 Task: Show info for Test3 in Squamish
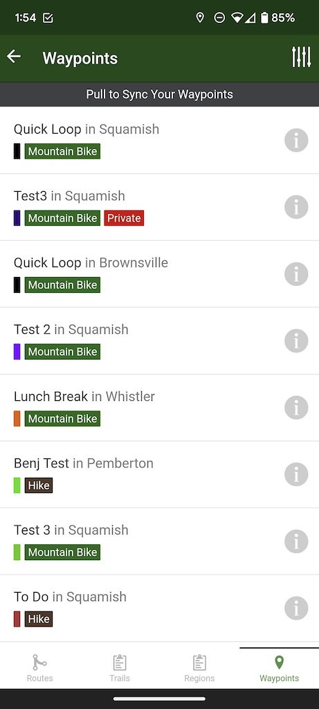pyautogui.click(x=296, y=207)
